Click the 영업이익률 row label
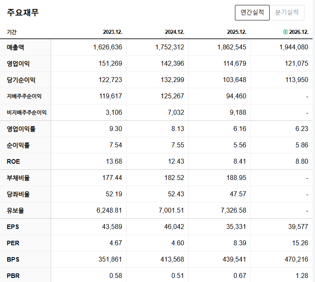The height and width of the screenshot is (282, 315). click(21, 129)
